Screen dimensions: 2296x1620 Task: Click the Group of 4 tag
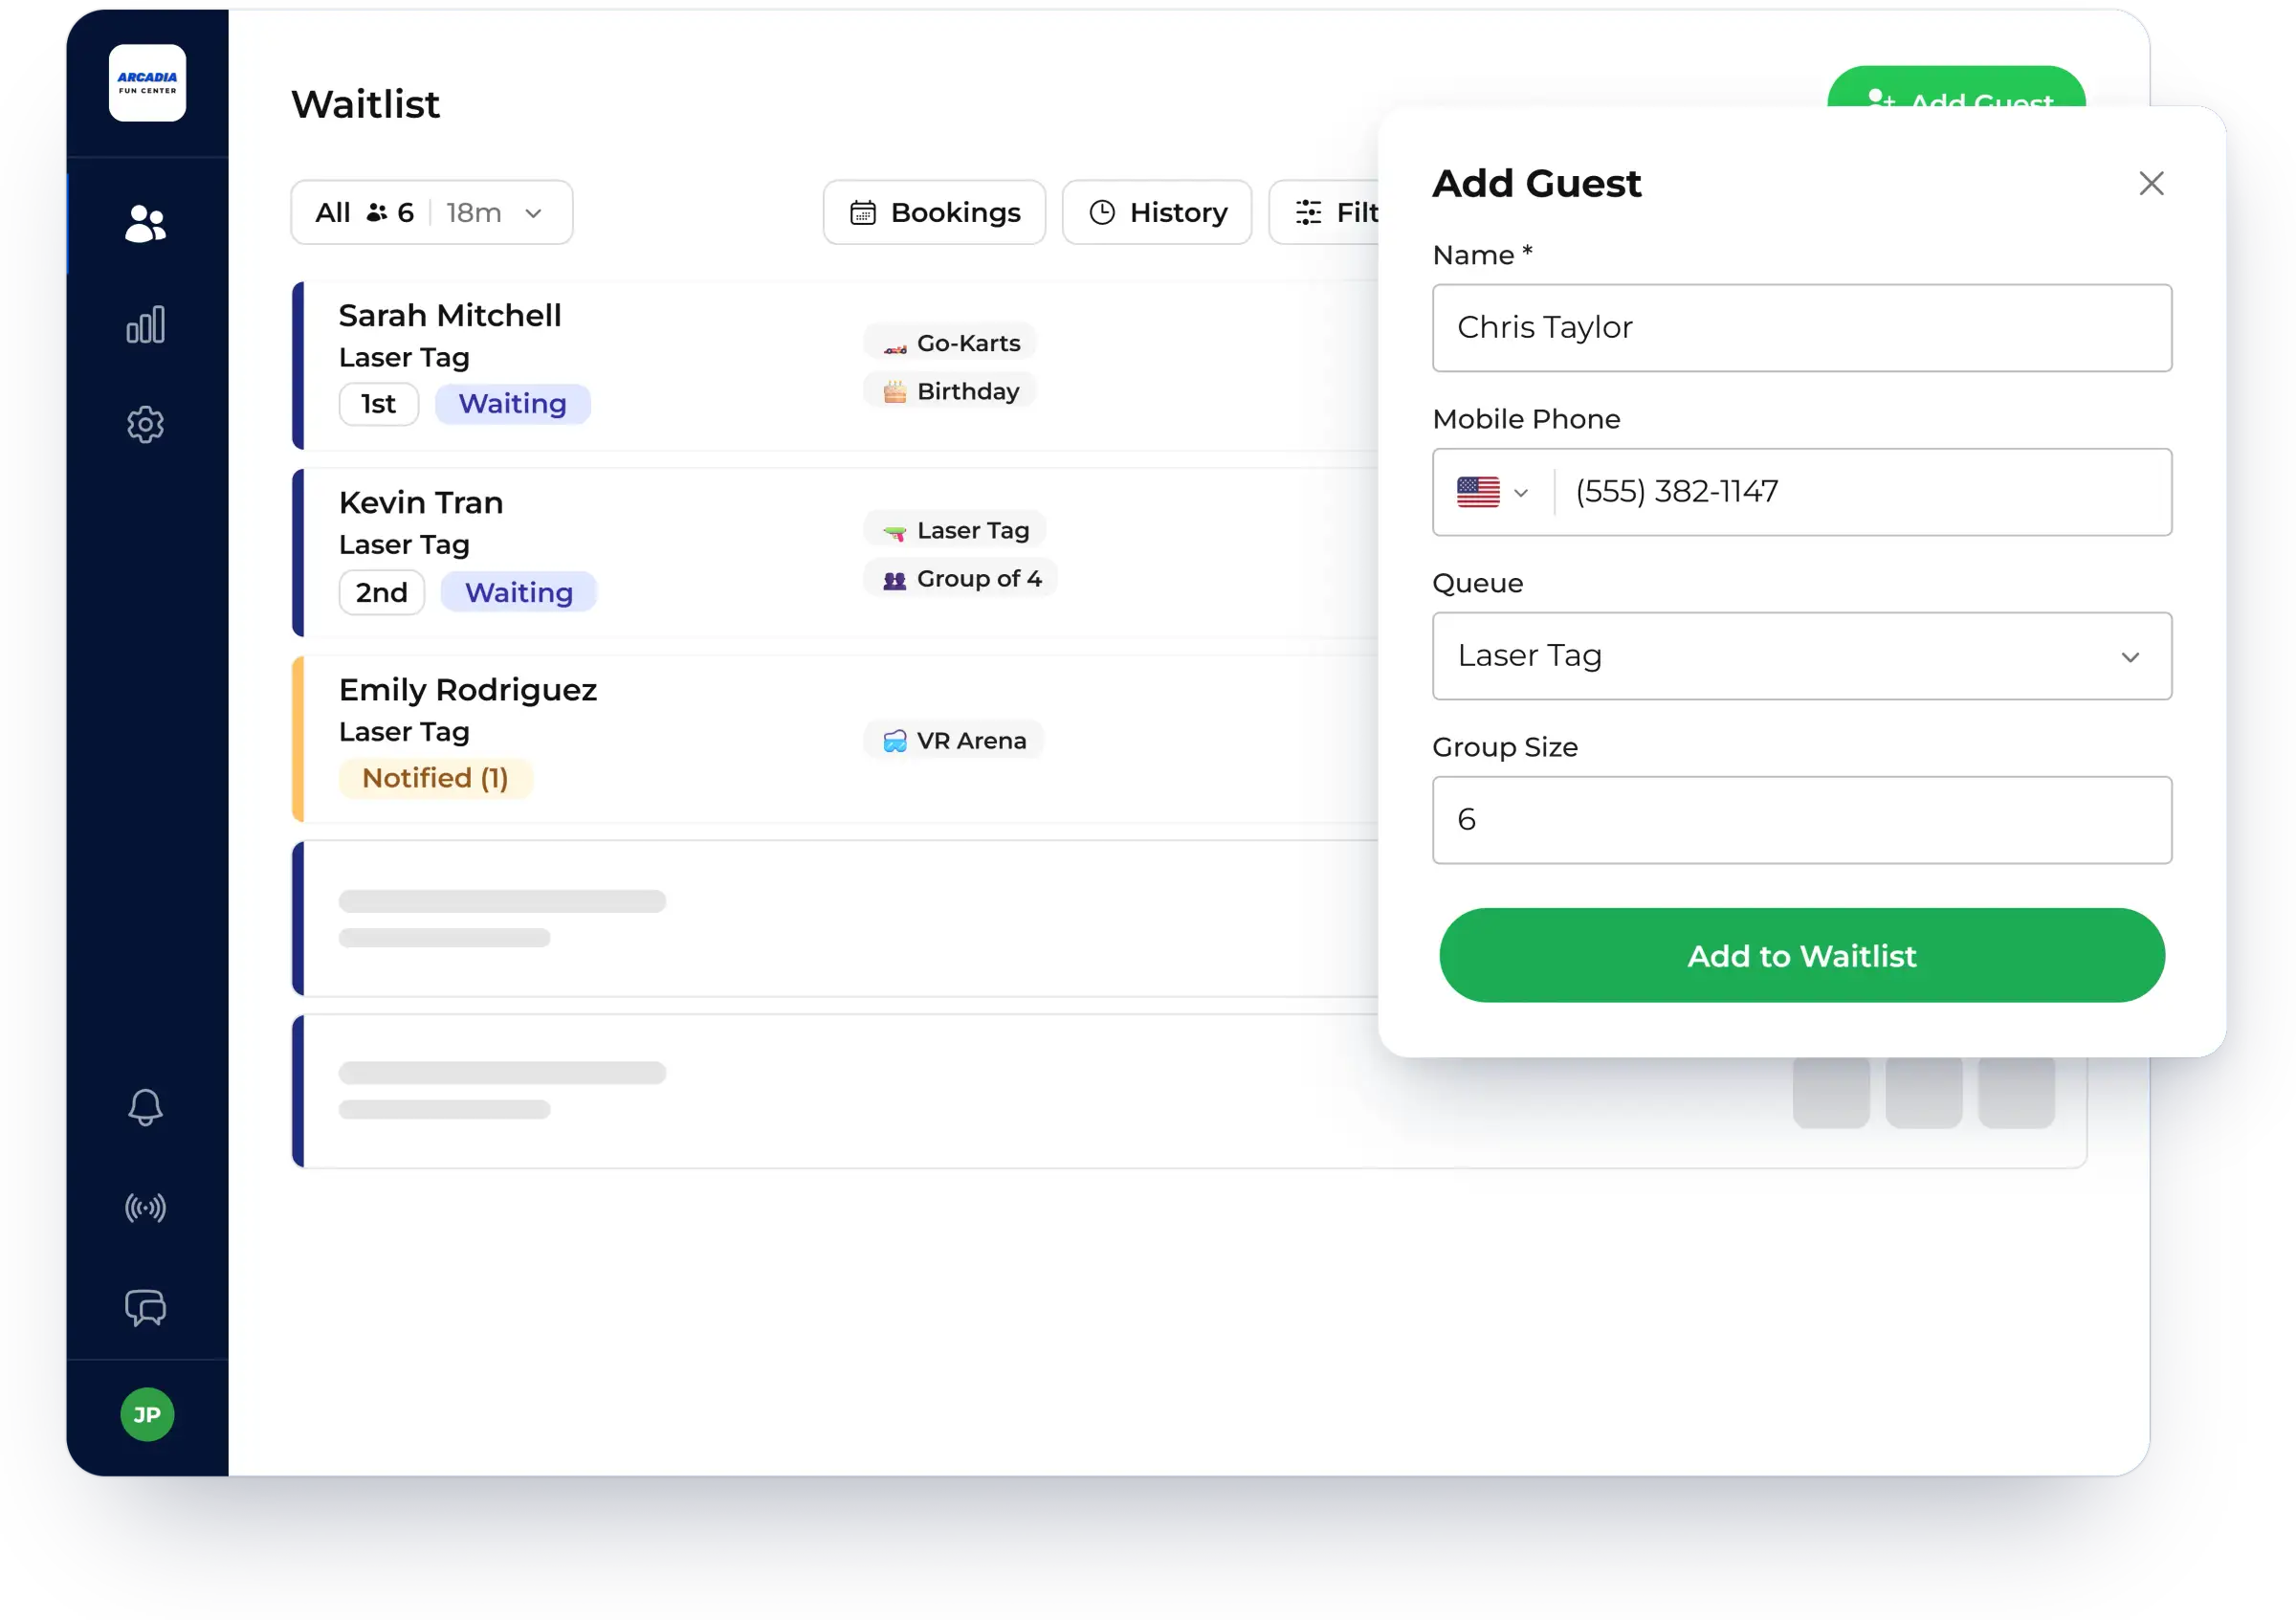tap(960, 578)
